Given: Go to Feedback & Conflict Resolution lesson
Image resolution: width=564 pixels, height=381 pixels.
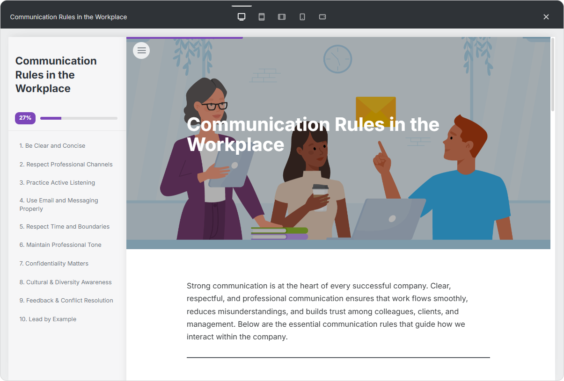Looking at the screenshot, I should [66, 301].
